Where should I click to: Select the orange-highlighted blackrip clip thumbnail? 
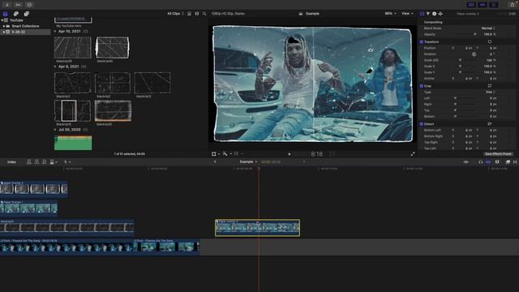[x=113, y=110]
